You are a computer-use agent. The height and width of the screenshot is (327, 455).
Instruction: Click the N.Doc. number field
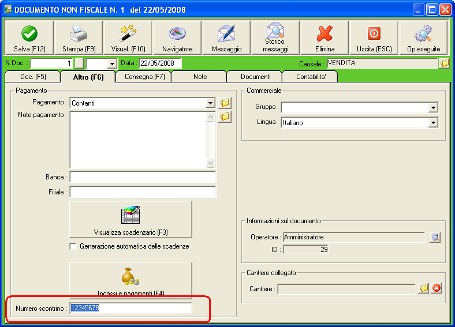click(51, 63)
